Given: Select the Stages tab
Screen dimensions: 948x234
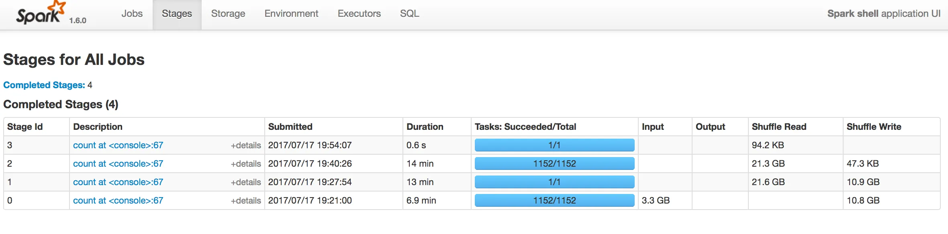Looking at the screenshot, I should tap(177, 14).
